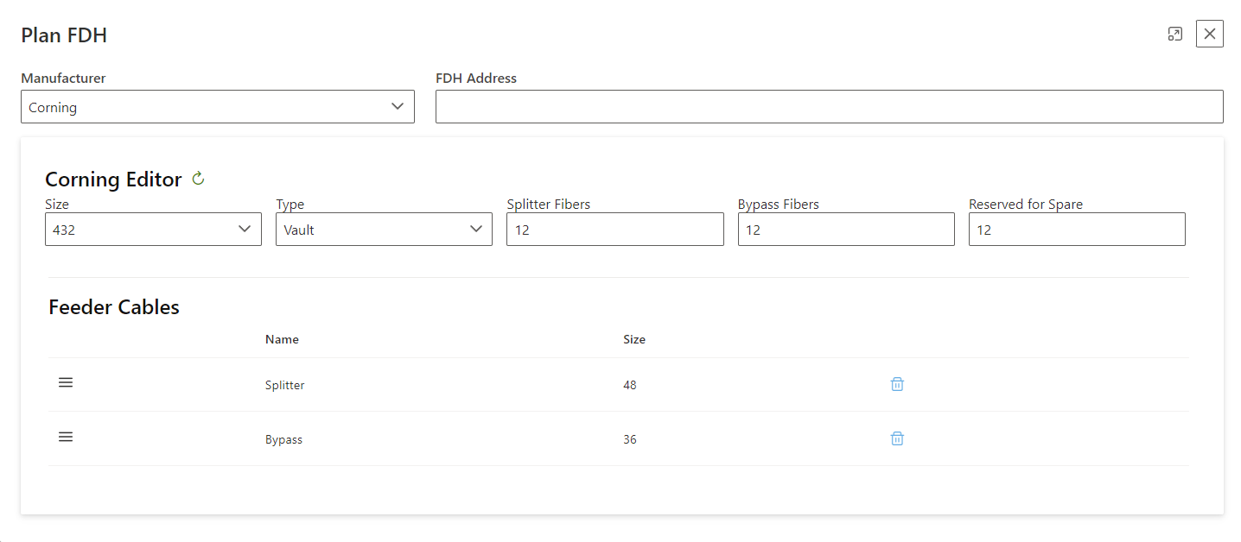Click the Plan FDH title
This screenshot has height=542, width=1241.
64,35
